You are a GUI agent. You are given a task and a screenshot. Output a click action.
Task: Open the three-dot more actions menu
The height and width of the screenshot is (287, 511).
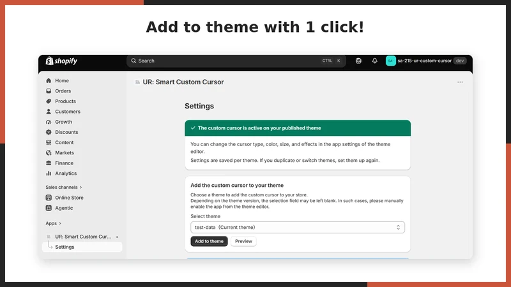tap(460, 82)
